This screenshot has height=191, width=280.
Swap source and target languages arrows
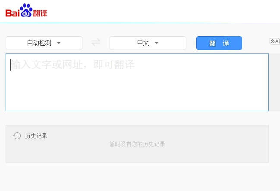click(96, 43)
